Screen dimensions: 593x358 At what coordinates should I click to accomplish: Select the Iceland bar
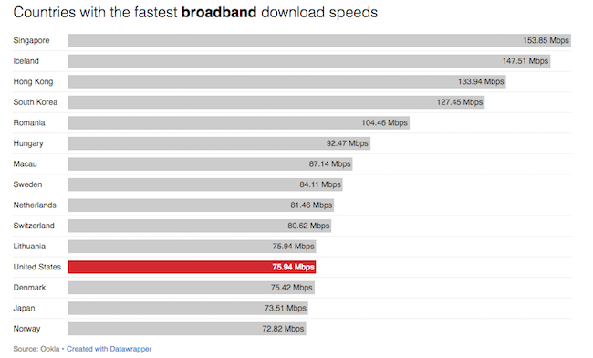point(309,61)
